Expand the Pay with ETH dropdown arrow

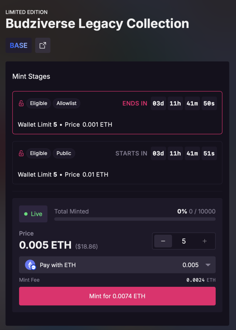[x=208, y=265]
